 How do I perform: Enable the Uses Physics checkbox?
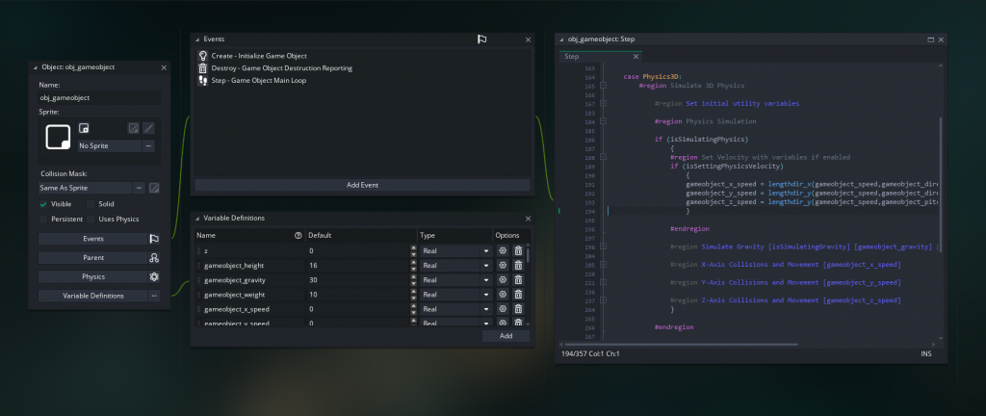tap(91, 220)
